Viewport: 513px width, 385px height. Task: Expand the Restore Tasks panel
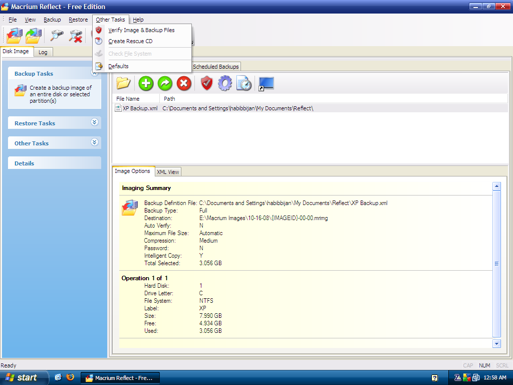[x=95, y=122]
